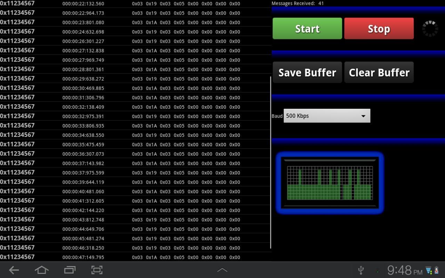Click the 9:48 PM clock display
Viewport: 445px width, 278px height.
[x=405, y=270]
